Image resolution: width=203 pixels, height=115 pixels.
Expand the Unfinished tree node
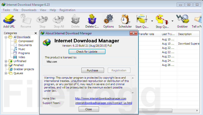coord(6,61)
